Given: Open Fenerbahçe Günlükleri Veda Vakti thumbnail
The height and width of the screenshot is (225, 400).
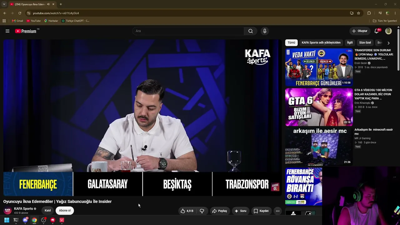Looking at the screenshot, I should pyautogui.click(x=319, y=67).
